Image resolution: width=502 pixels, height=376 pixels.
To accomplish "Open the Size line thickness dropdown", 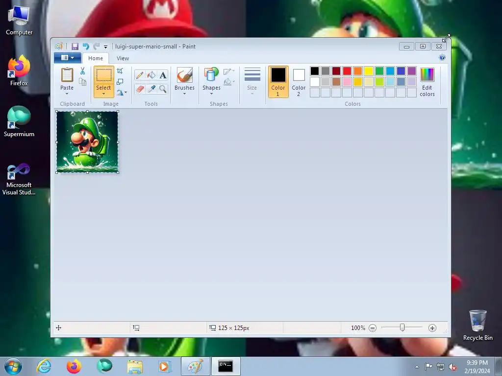I will click(252, 81).
